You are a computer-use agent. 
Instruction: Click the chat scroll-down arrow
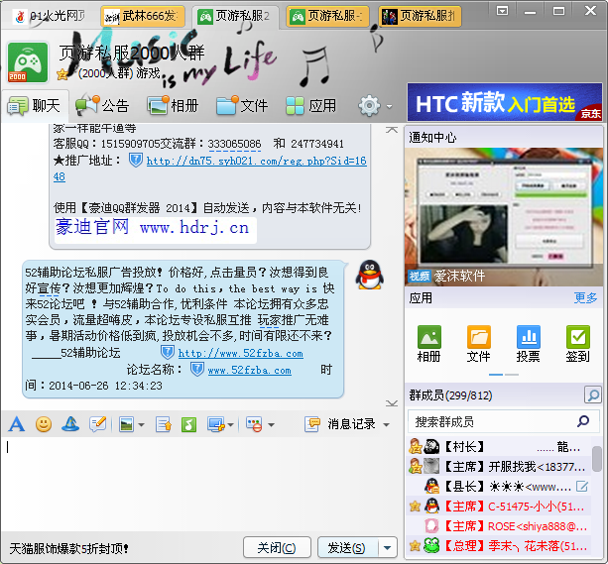coord(392,403)
